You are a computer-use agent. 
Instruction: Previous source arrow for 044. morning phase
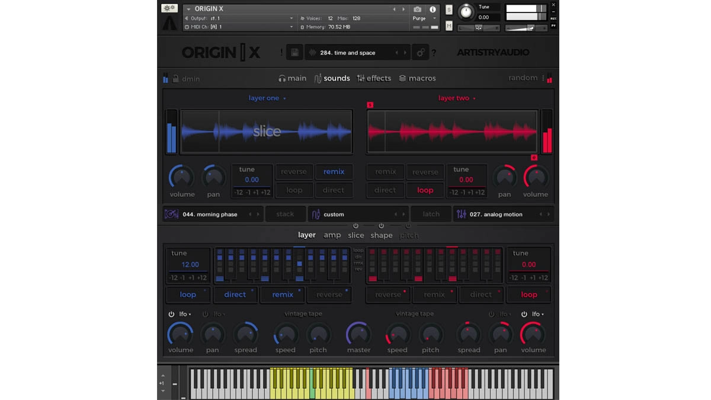pos(250,215)
